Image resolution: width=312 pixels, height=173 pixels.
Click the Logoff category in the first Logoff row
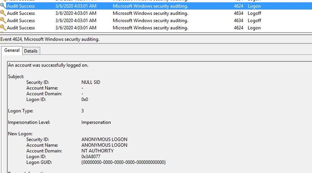pos(254,13)
